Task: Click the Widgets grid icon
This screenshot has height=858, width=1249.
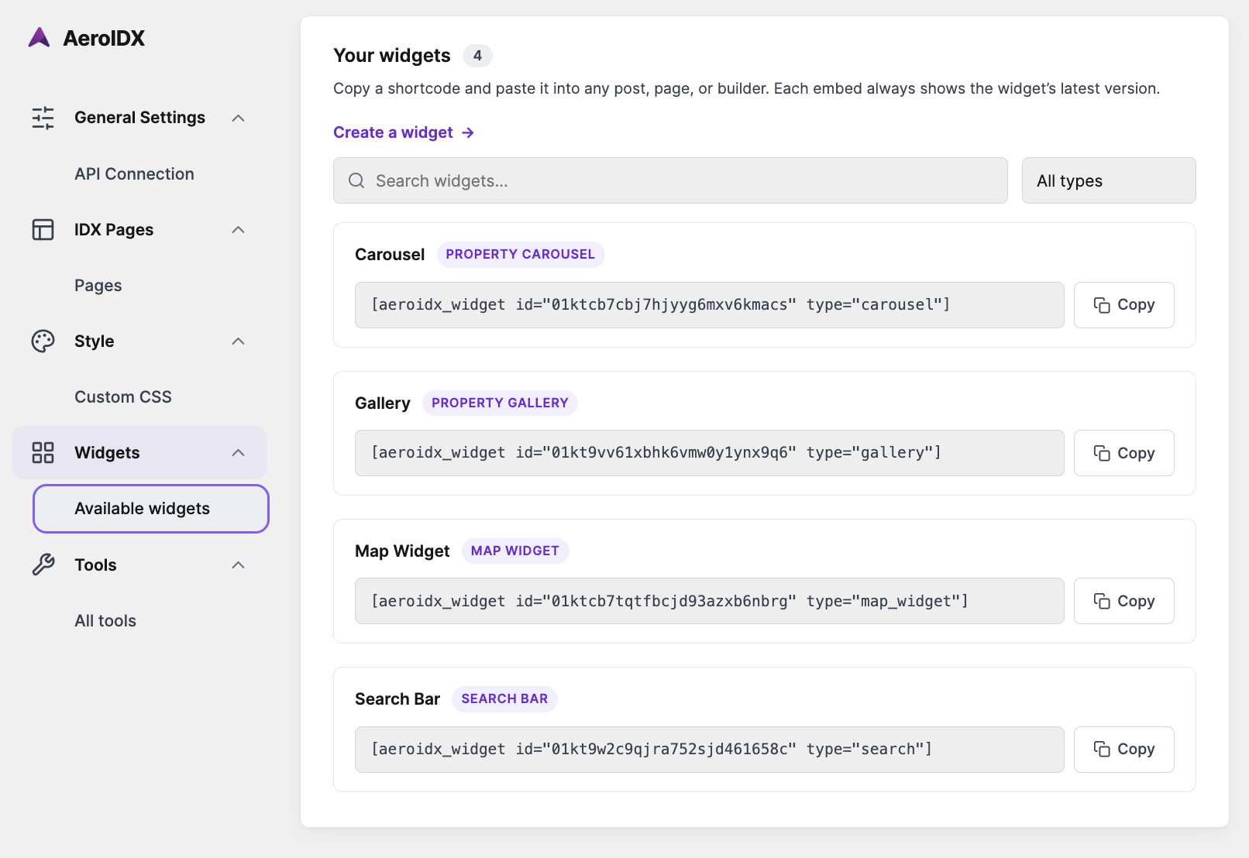Action: [x=43, y=452]
